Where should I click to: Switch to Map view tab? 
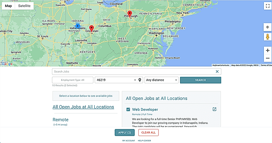(8, 6)
